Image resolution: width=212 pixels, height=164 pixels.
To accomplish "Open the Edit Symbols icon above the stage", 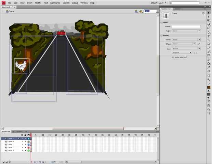I will coord(141,11).
